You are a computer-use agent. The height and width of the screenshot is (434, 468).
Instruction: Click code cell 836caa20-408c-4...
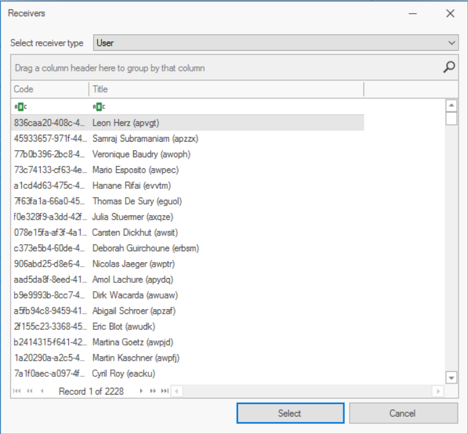[x=50, y=123]
